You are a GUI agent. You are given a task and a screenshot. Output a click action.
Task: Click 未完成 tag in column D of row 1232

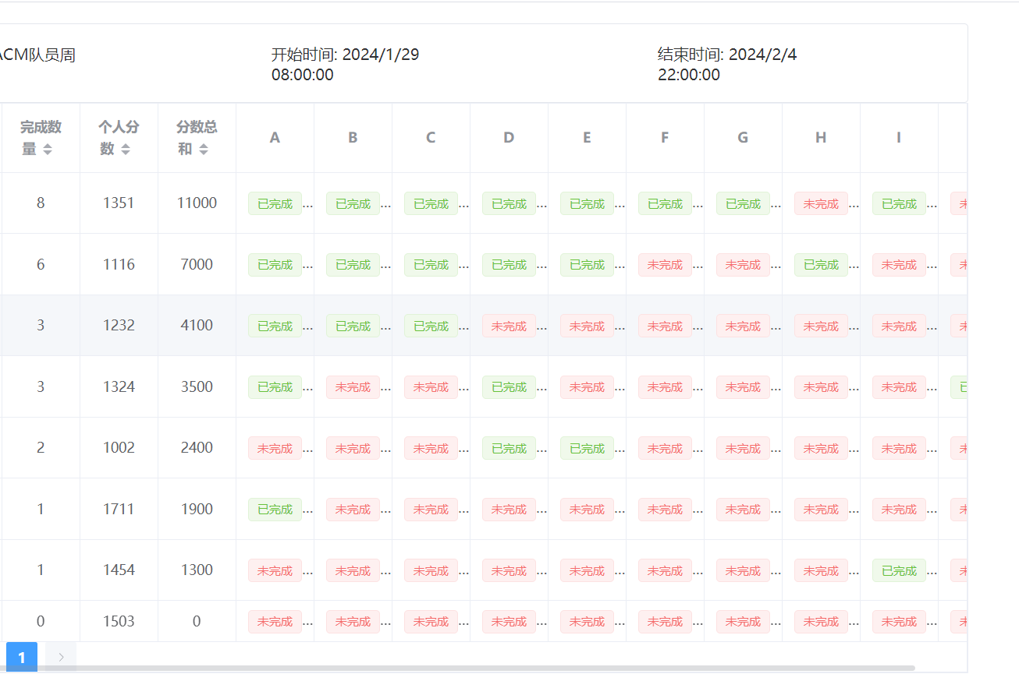tap(509, 326)
